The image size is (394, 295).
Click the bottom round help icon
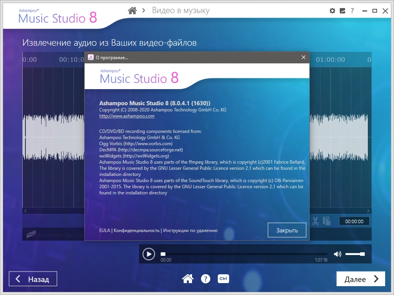205,279
